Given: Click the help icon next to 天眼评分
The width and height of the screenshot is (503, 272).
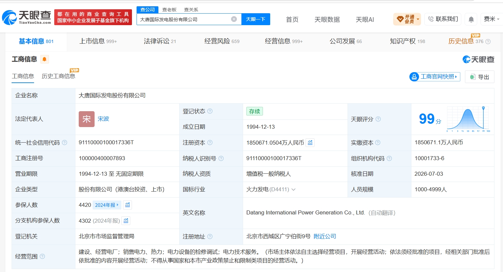Looking at the screenshot, I should [x=378, y=119].
